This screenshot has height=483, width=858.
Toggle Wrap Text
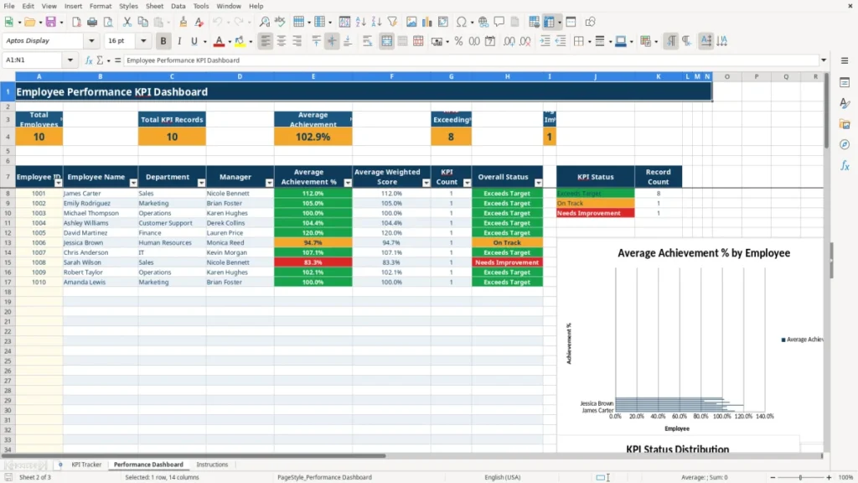[367, 41]
